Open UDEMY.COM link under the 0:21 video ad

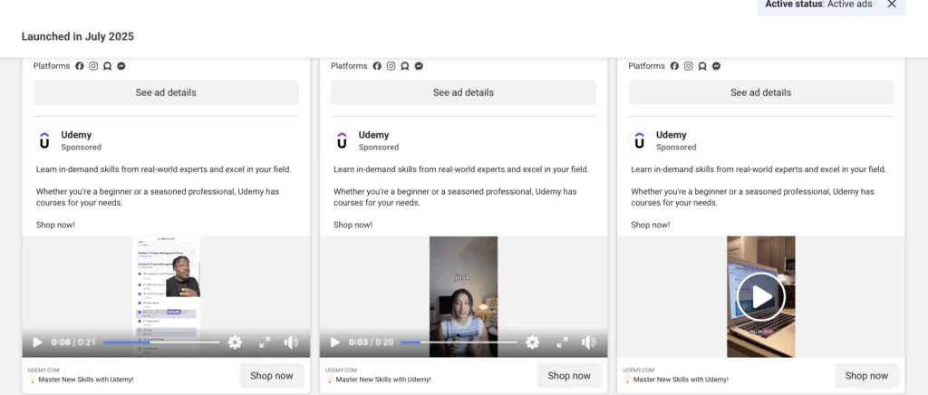[43, 371]
